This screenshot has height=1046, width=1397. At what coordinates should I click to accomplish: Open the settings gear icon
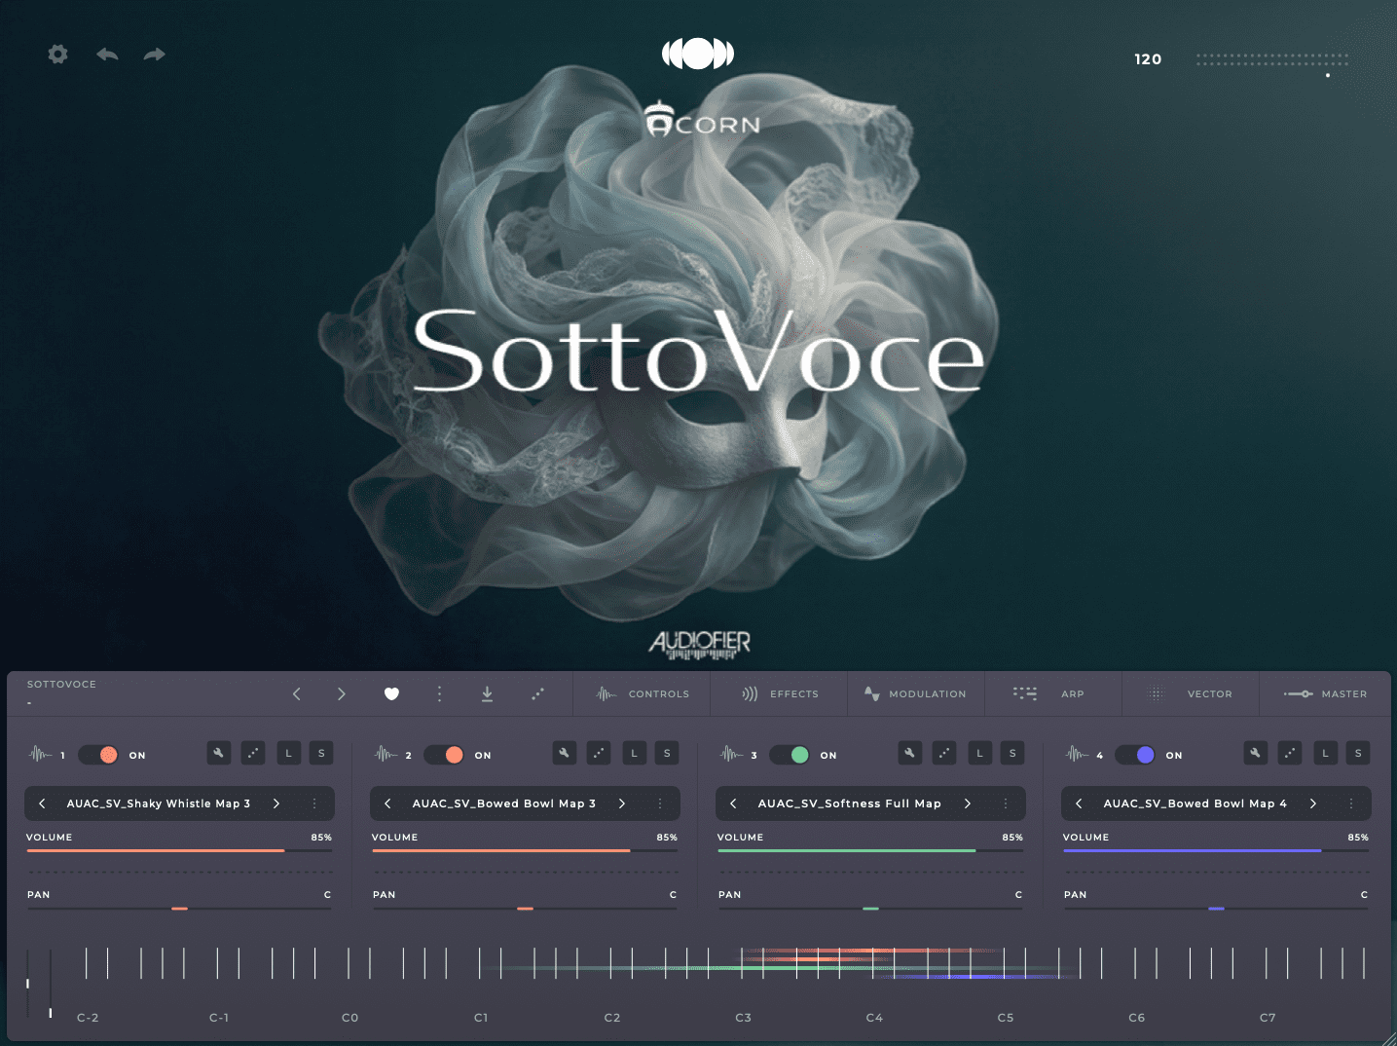58,55
